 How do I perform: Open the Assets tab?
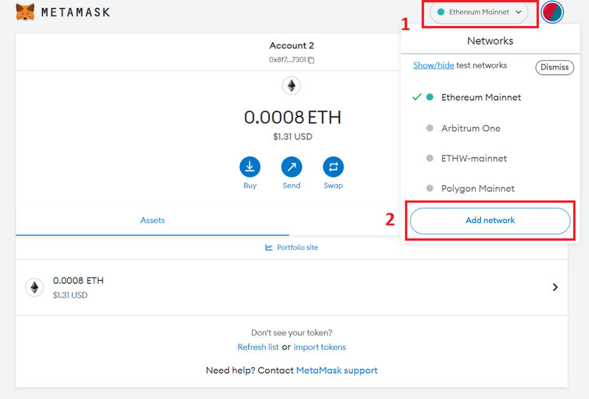153,220
